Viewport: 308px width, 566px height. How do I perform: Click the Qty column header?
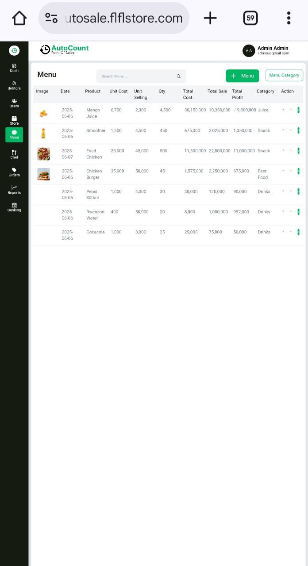tap(162, 91)
